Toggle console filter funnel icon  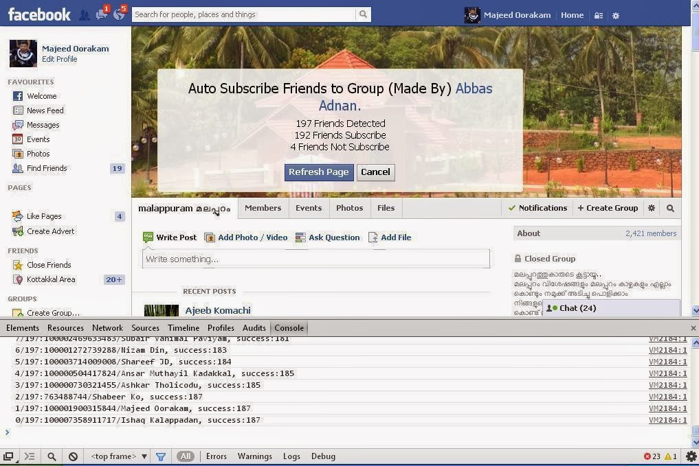point(161,456)
